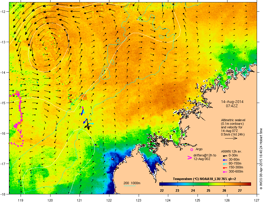This screenshot has width=263, height=203.
Task: Select the "ANMN 12h av." legend heading
Action: 231,151
